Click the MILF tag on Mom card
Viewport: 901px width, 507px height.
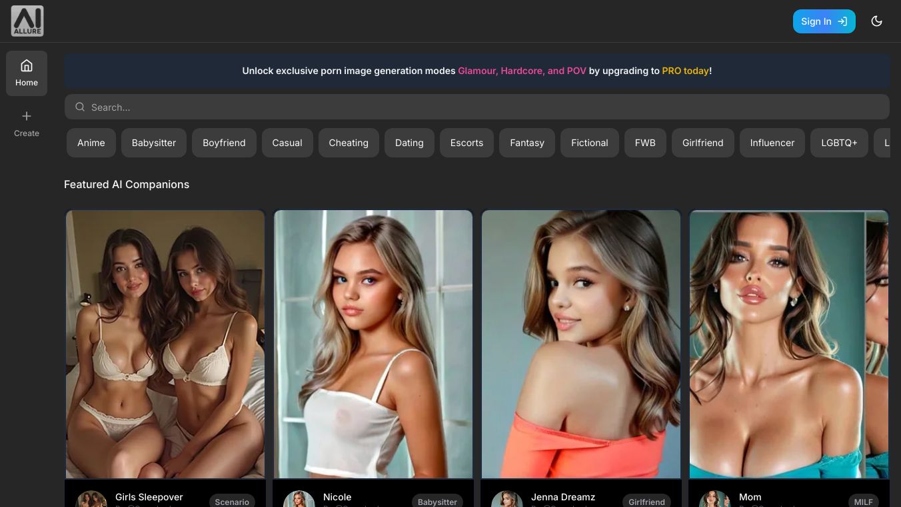864,501
